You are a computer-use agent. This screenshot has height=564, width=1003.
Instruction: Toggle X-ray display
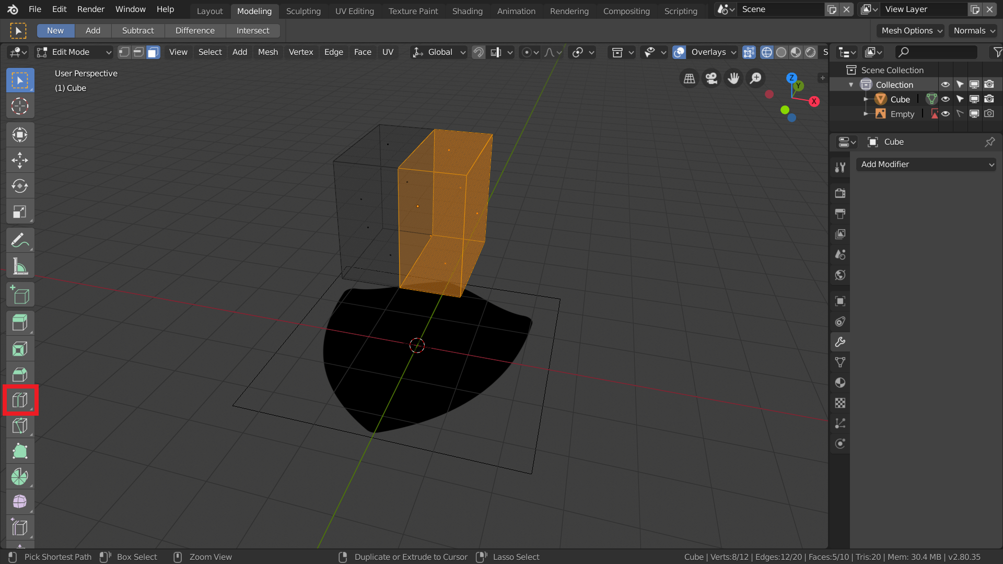[749, 52]
